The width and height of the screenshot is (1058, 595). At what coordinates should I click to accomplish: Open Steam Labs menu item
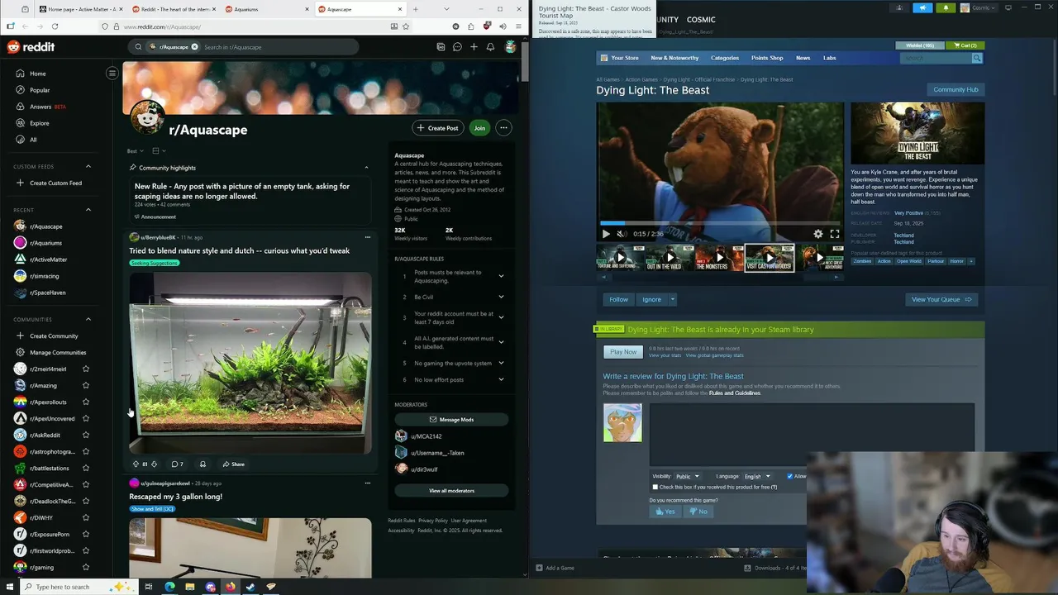pyautogui.click(x=829, y=58)
